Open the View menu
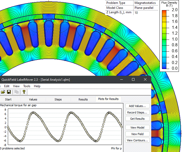Viewport: 182px width, 152px height. (x=16, y=86)
